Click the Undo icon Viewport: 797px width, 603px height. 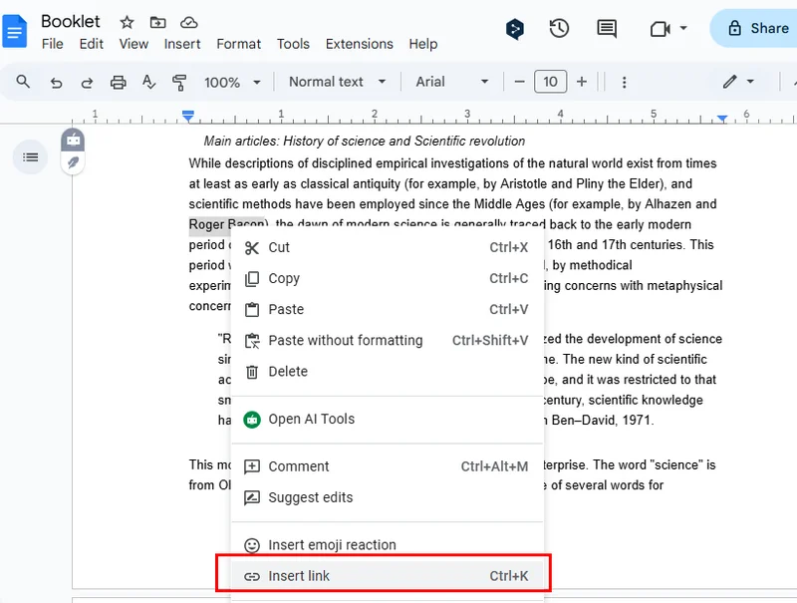pos(56,82)
